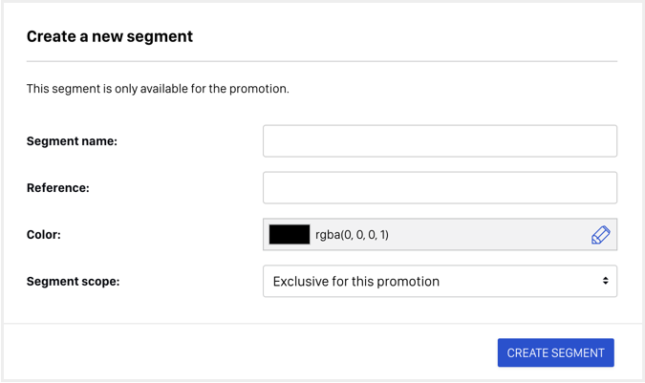This screenshot has height=383, width=645.
Task: Click the up-down arrows on scope selector
Action: pos(605,281)
